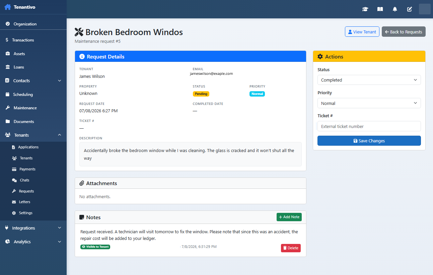The height and width of the screenshot is (275, 433).
Task: Open the notifications bell icon
Action: (395, 9)
